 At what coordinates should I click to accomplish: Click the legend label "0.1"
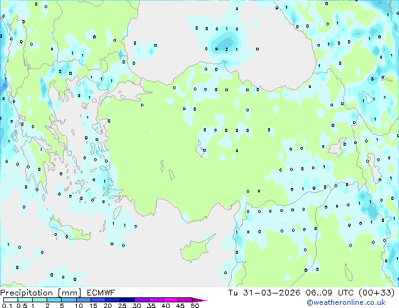tap(7, 305)
